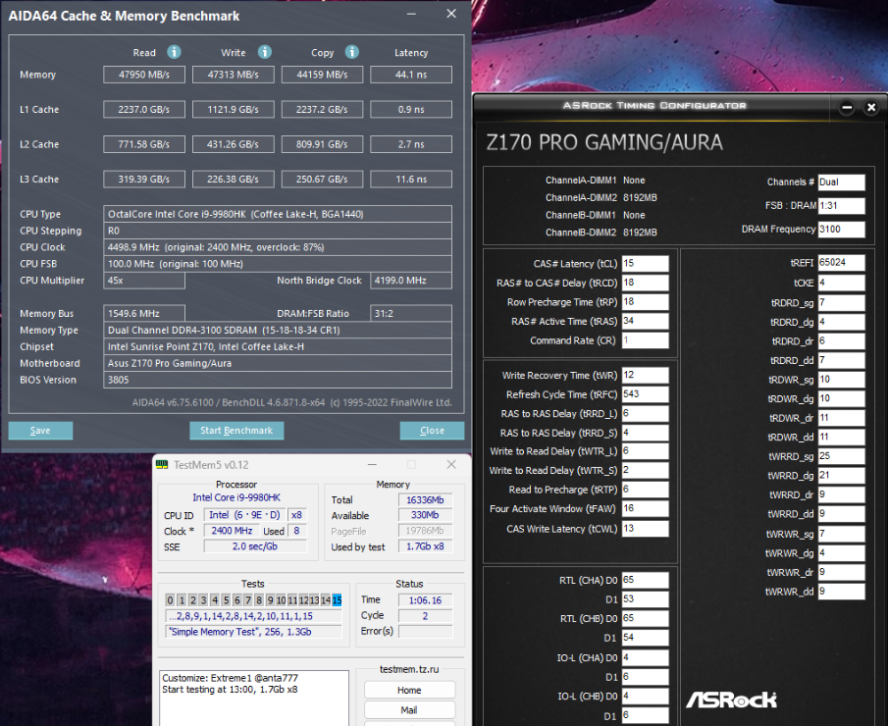Screen dimensions: 888x726
Task: Select Memory Copy value 44159 MB/s
Action: [322, 75]
